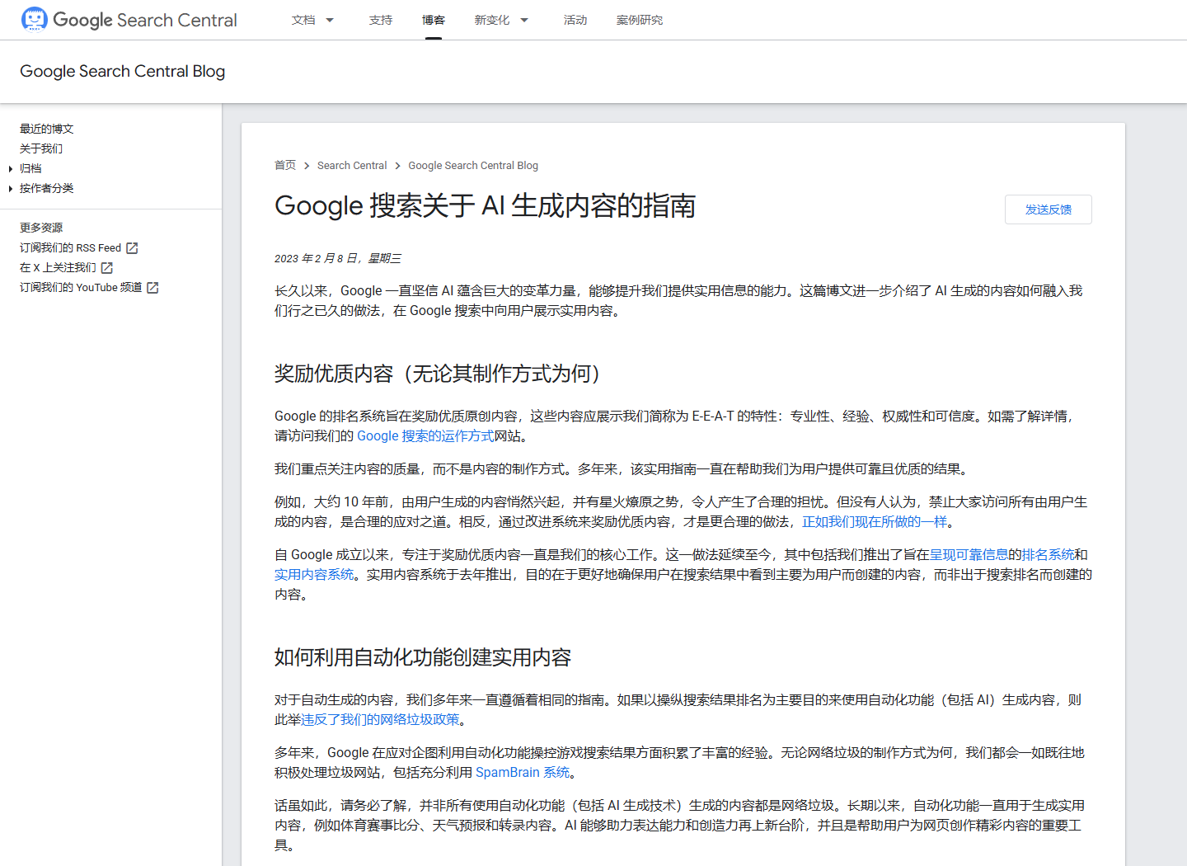This screenshot has width=1187, height=866.
Task: Go to 首页 breadcrumb link
Action: [285, 166]
